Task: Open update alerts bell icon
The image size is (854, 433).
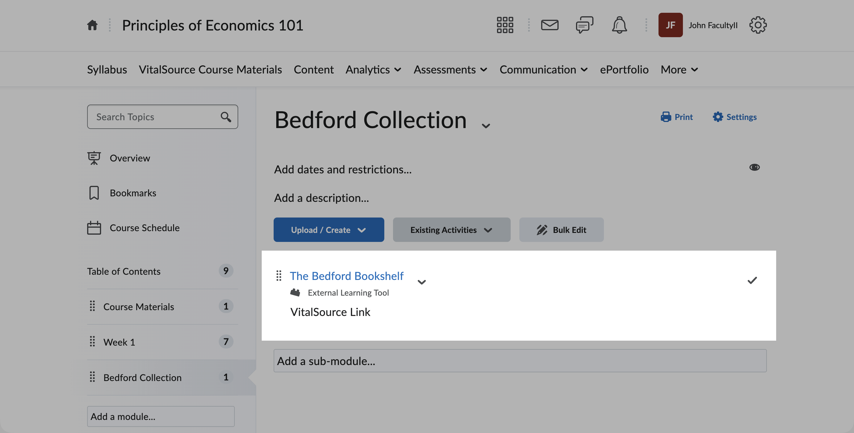Action: click(x=619, y=25)
